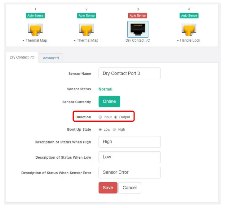Open the Dry Contact I/O tab

(x=22, y=57)
